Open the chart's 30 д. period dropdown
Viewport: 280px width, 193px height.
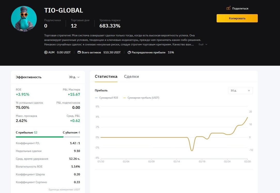[240, 91]
